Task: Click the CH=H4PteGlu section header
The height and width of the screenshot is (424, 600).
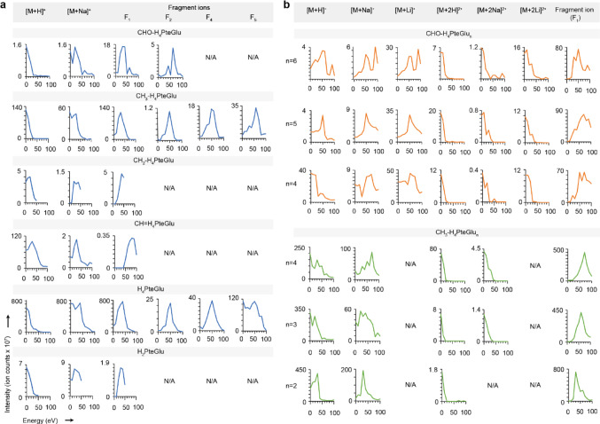Action: point(143,224)
